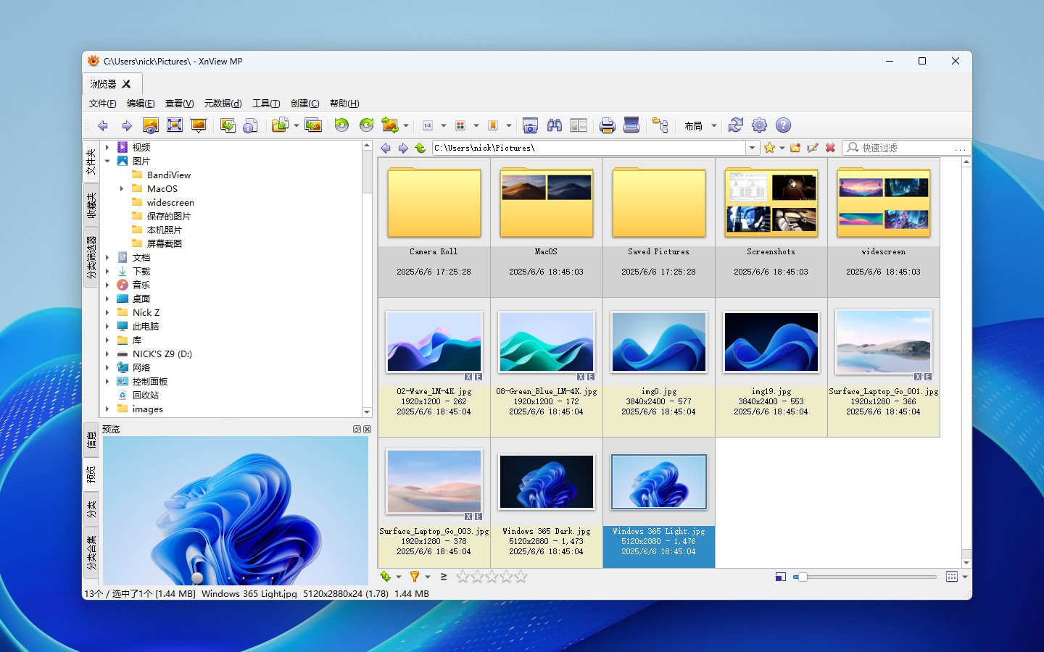Float the preview panel with its dock button
Screen dimensions: 1044x652
click(x=357, y=430)
